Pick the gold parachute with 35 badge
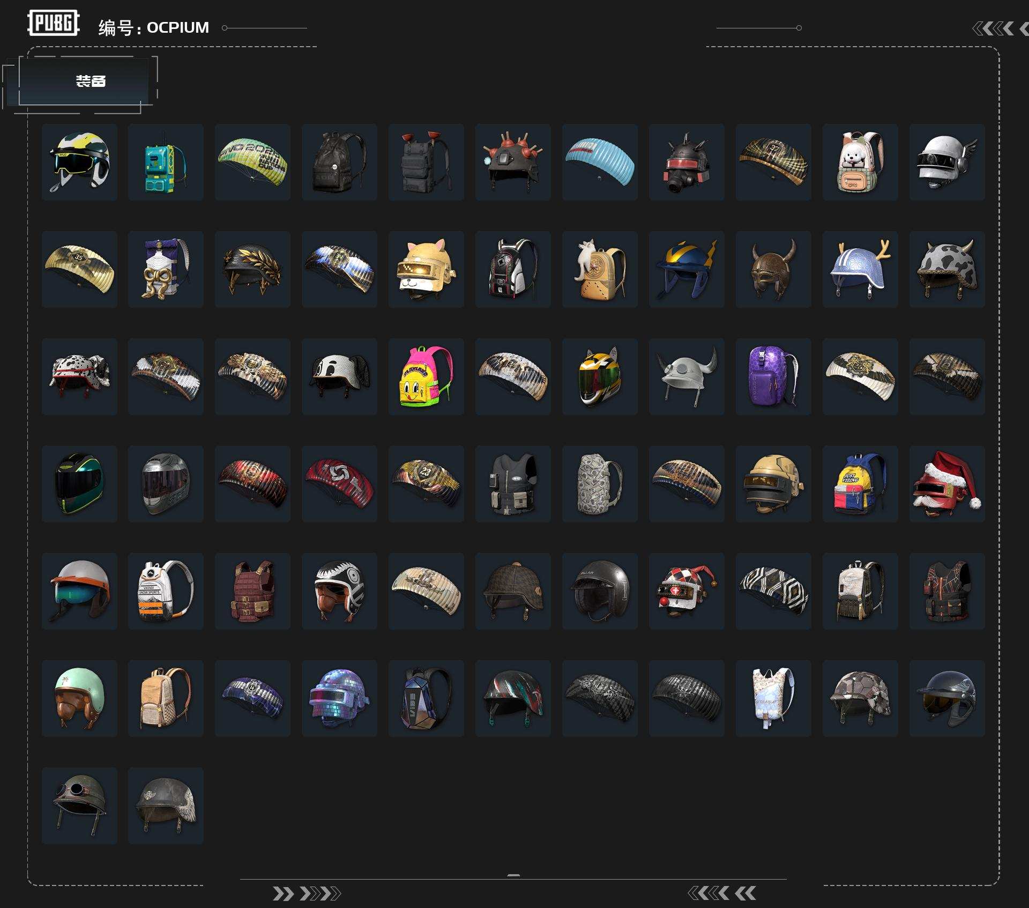Image resolution: width=1029 pixels, height=908 pixels. click(x=79, y=269)
